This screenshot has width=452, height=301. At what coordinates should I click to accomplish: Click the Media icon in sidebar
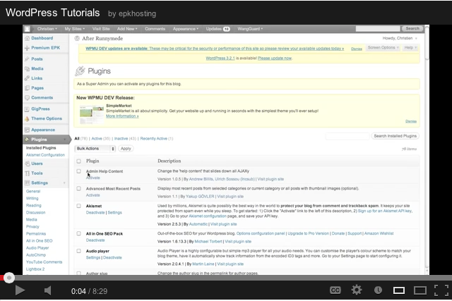coord(27,69)
